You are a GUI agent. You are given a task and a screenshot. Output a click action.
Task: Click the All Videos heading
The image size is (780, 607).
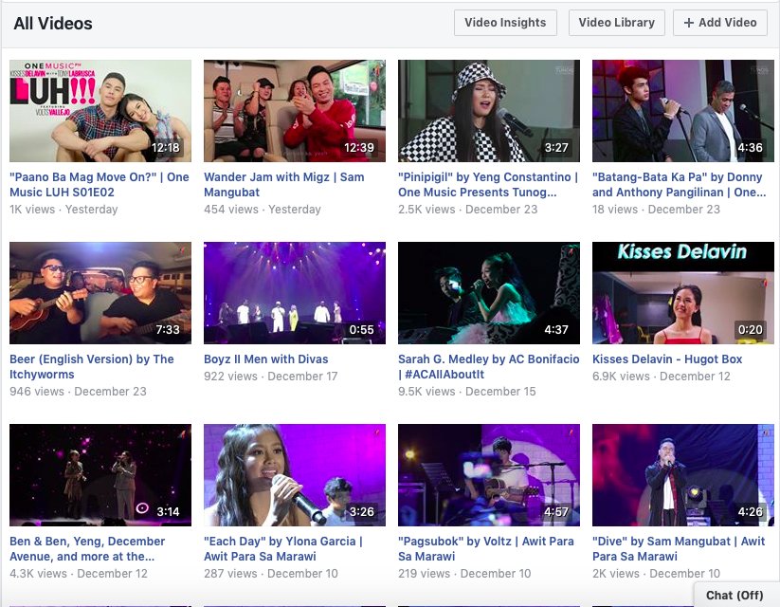[53, 24]
